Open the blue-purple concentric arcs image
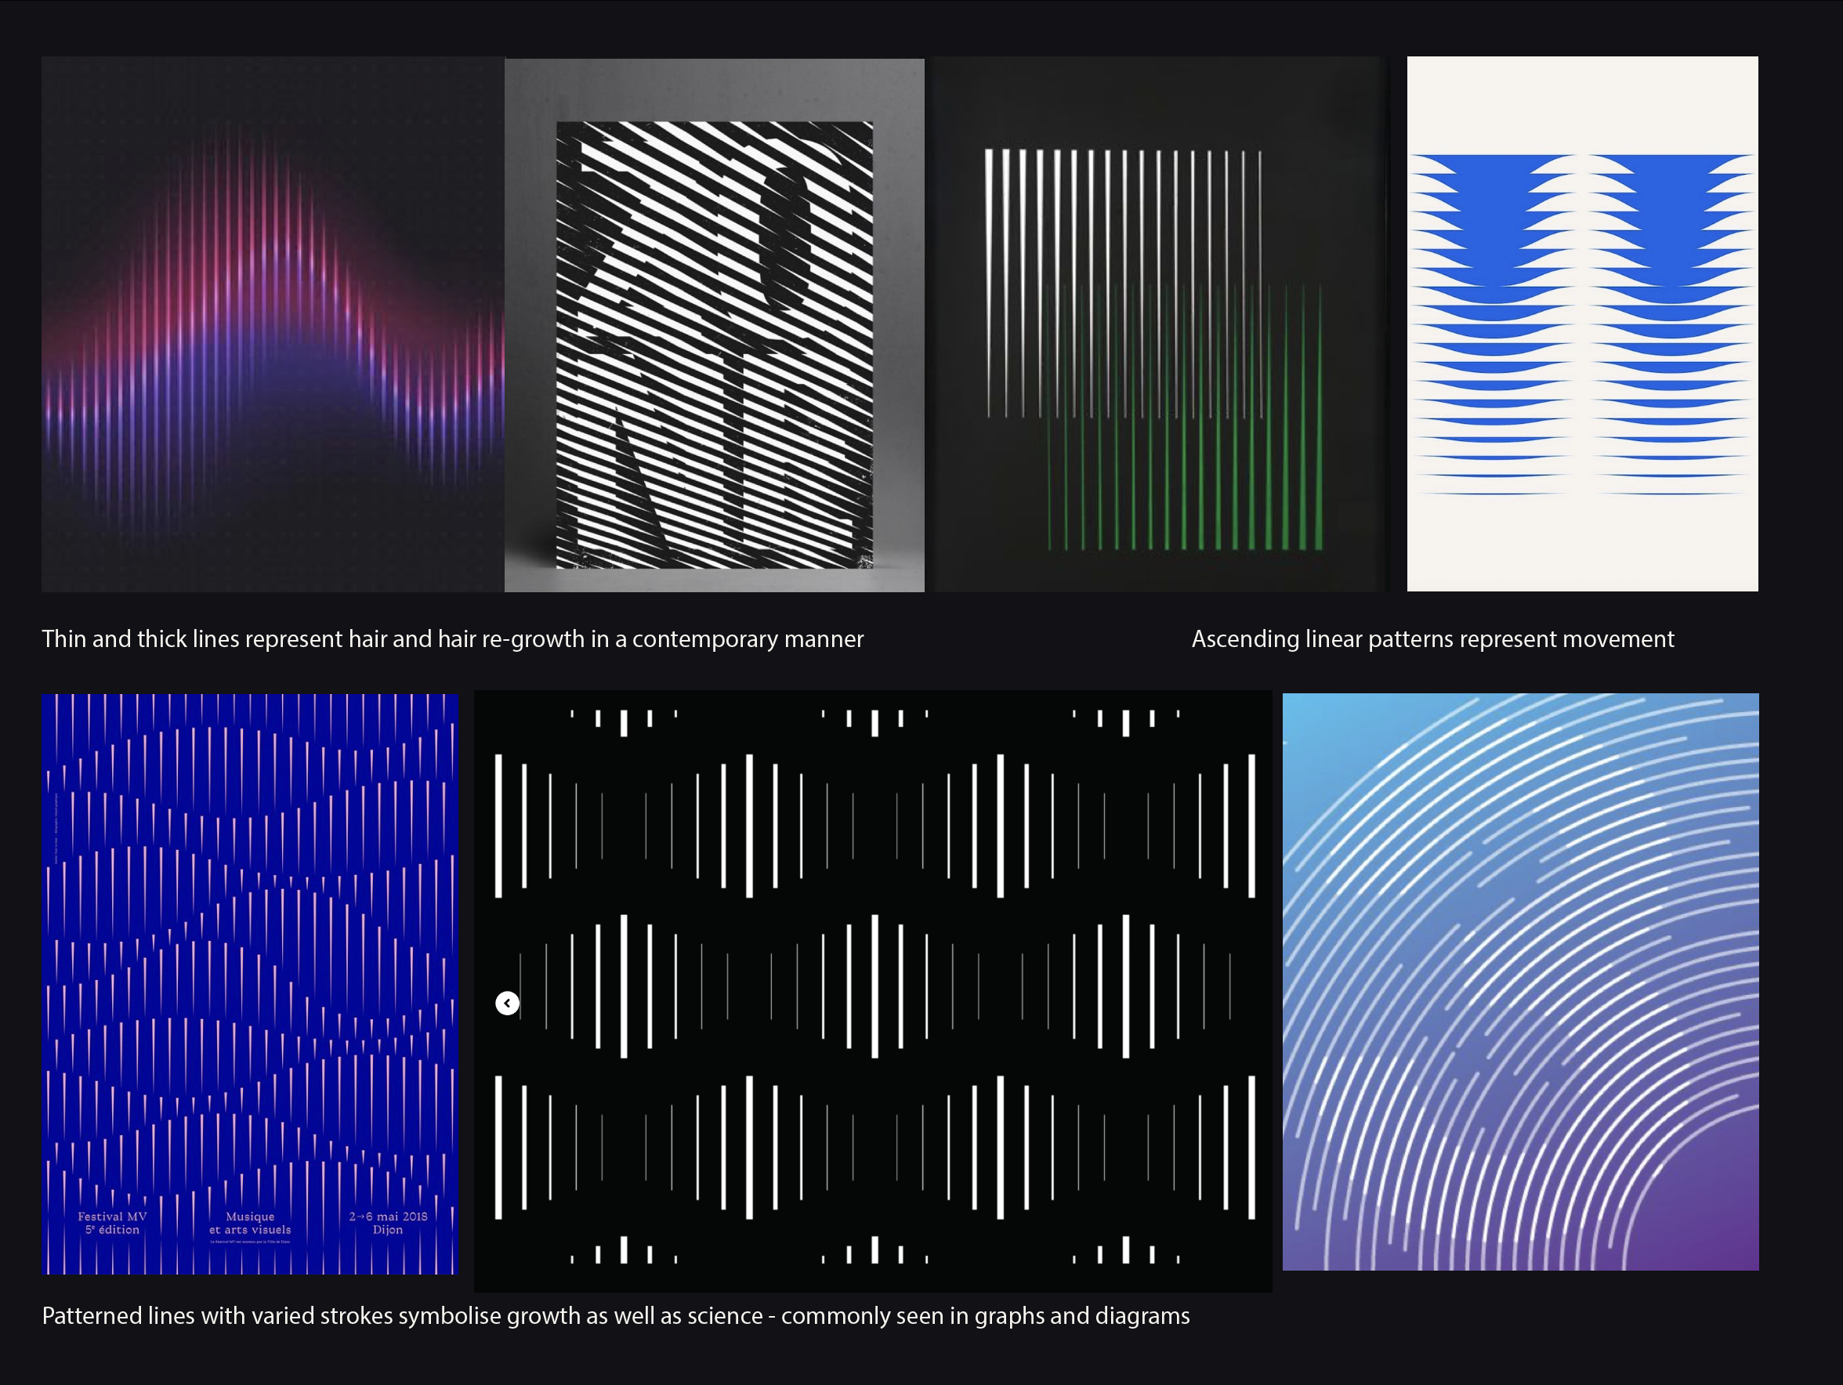 [1521, 982]
